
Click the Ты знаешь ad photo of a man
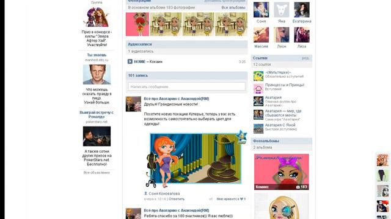click(97, 74)
